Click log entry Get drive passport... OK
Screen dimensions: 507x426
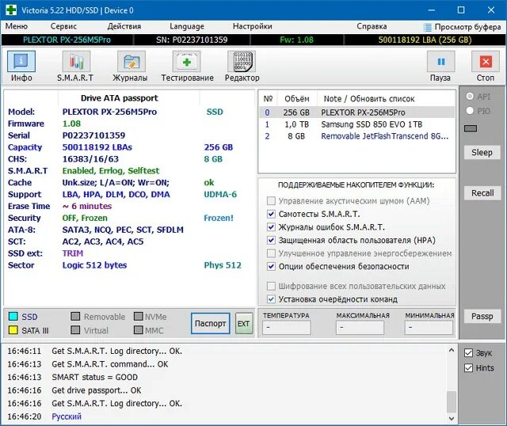[x=97, y=390]
